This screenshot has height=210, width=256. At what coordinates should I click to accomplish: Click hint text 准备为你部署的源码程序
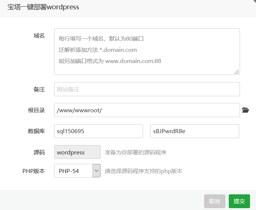pyautogui.click(x=135, y=153)
